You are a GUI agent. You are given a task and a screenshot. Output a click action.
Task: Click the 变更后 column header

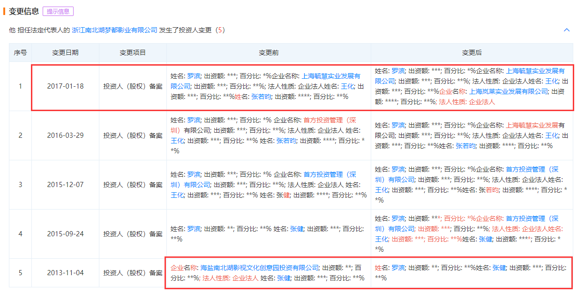(x=472, y=53)
